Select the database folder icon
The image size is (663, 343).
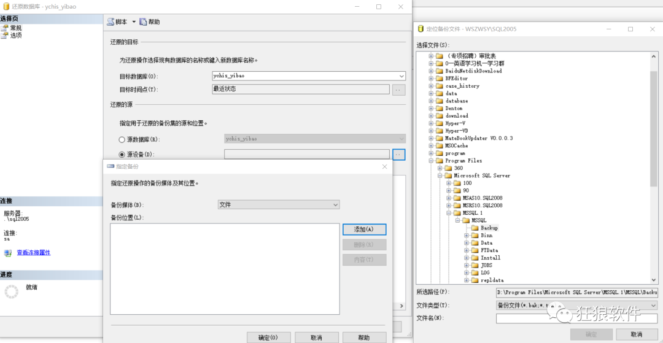(x=440, y=101)
